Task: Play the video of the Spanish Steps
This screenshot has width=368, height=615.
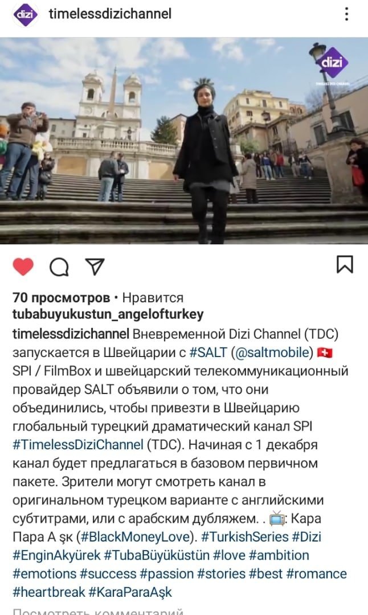Action: click(x=184, y=141)
